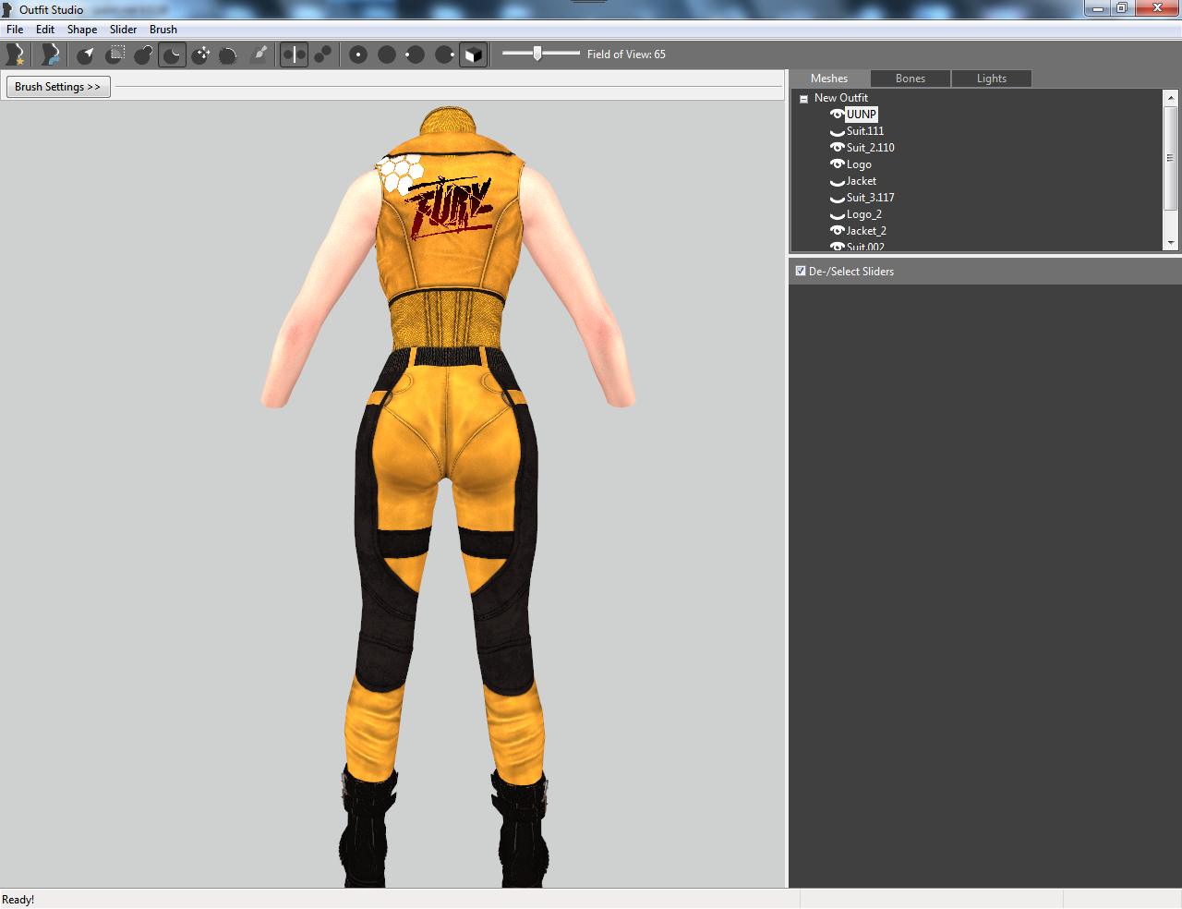Toggle perspective cube view icon

[x=473, y=55]
